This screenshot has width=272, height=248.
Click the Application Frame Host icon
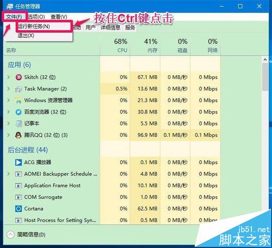click(18, 186)
